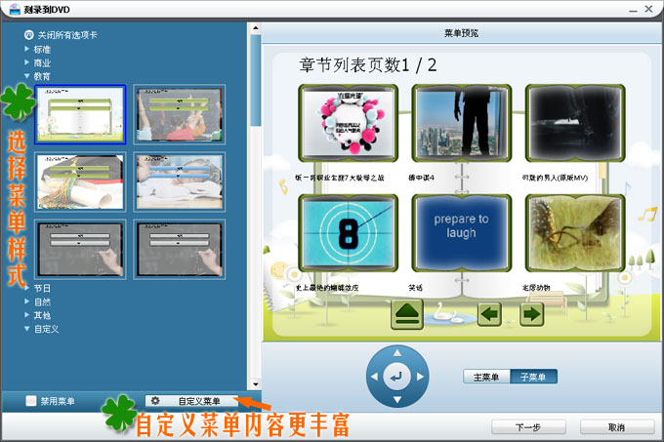664x442 pixels.
Task: Go to previous chapter page arrow
Action: coord(489,314)
